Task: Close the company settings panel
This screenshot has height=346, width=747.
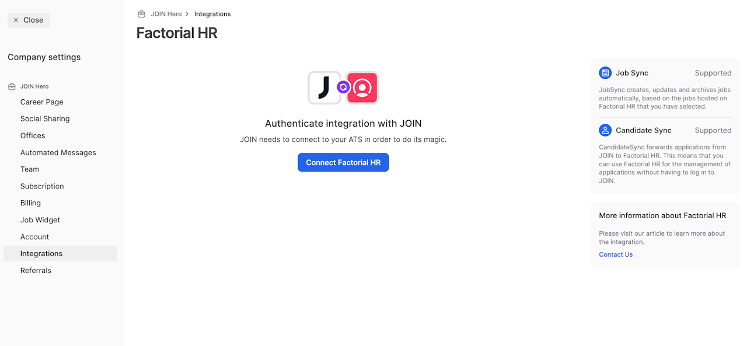Action: click(x=29, y=20)
